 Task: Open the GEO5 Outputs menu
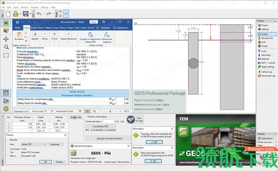(35, 7)
